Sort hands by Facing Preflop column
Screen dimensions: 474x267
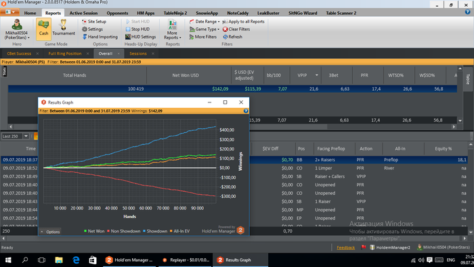pos(331,149)
